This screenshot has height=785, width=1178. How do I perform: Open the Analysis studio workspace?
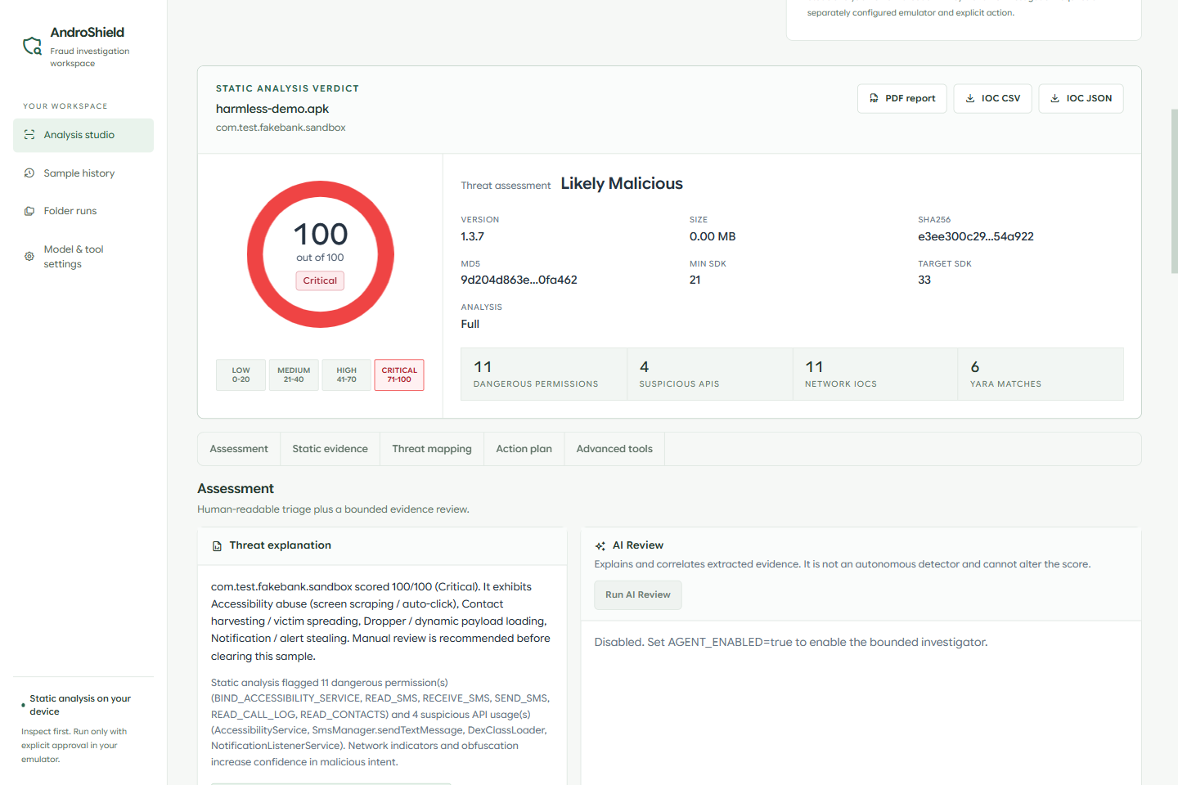[83, 135]
